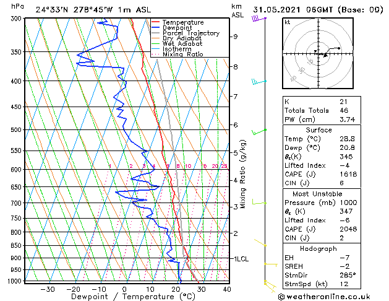Click the surface Dewp value 20.8
The width and height of the screenshot is (389, 301).
(x=348, y=148)
